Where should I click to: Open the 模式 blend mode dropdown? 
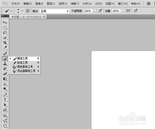click(x=54, y=11)
